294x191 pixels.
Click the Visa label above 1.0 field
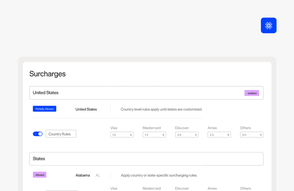114,128
